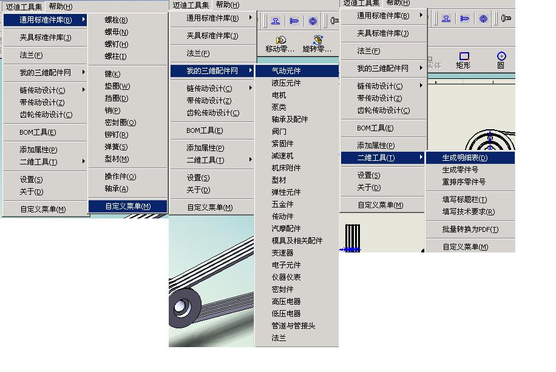Open the 阀门 category
Viewport: 556px width, 372px height.
click(279, 131)
